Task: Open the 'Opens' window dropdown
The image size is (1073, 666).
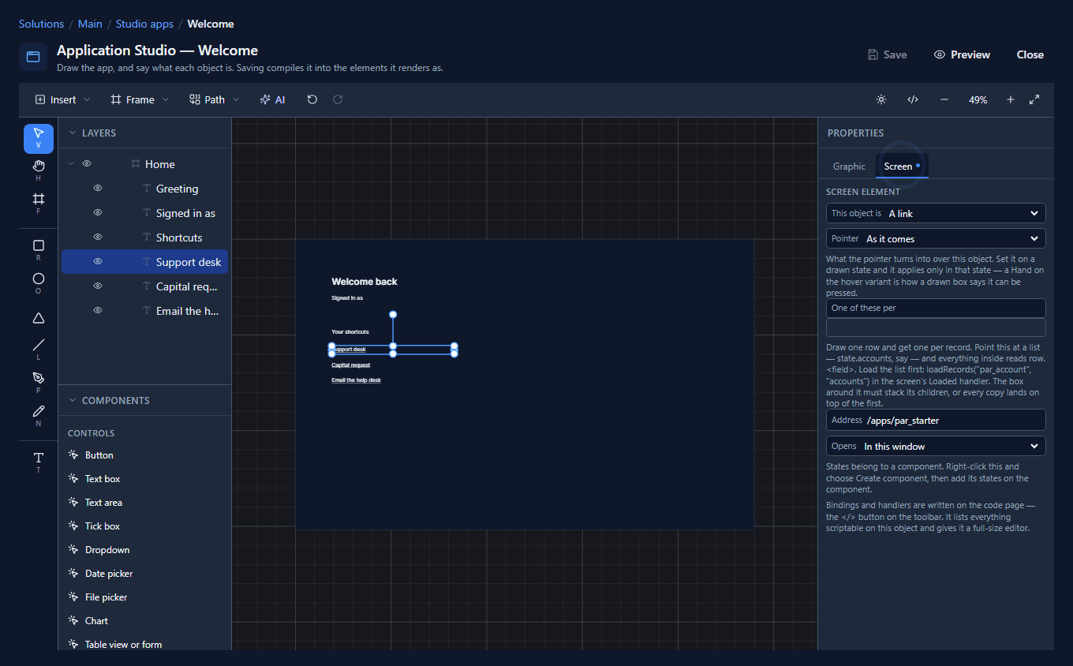Action: coord(936,446)
